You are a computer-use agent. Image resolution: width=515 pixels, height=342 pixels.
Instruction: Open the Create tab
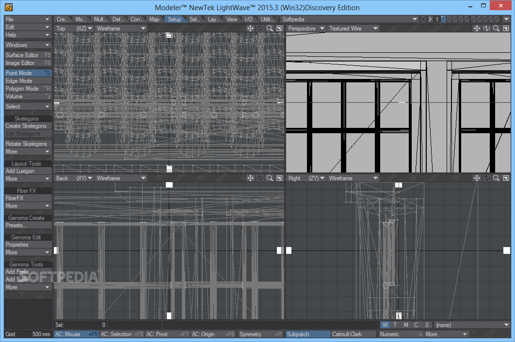pyautogui.click(x=62, y=19)
